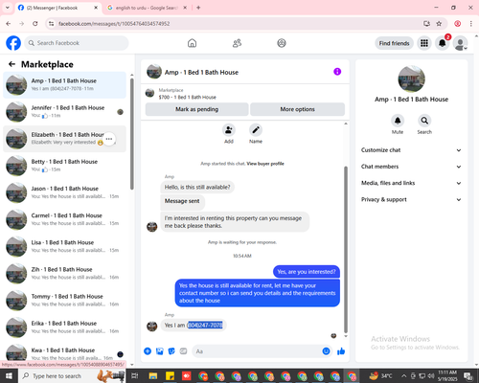Click the $700 - 1 Bed 1 Bath House listing

click(x=188, y=97)
